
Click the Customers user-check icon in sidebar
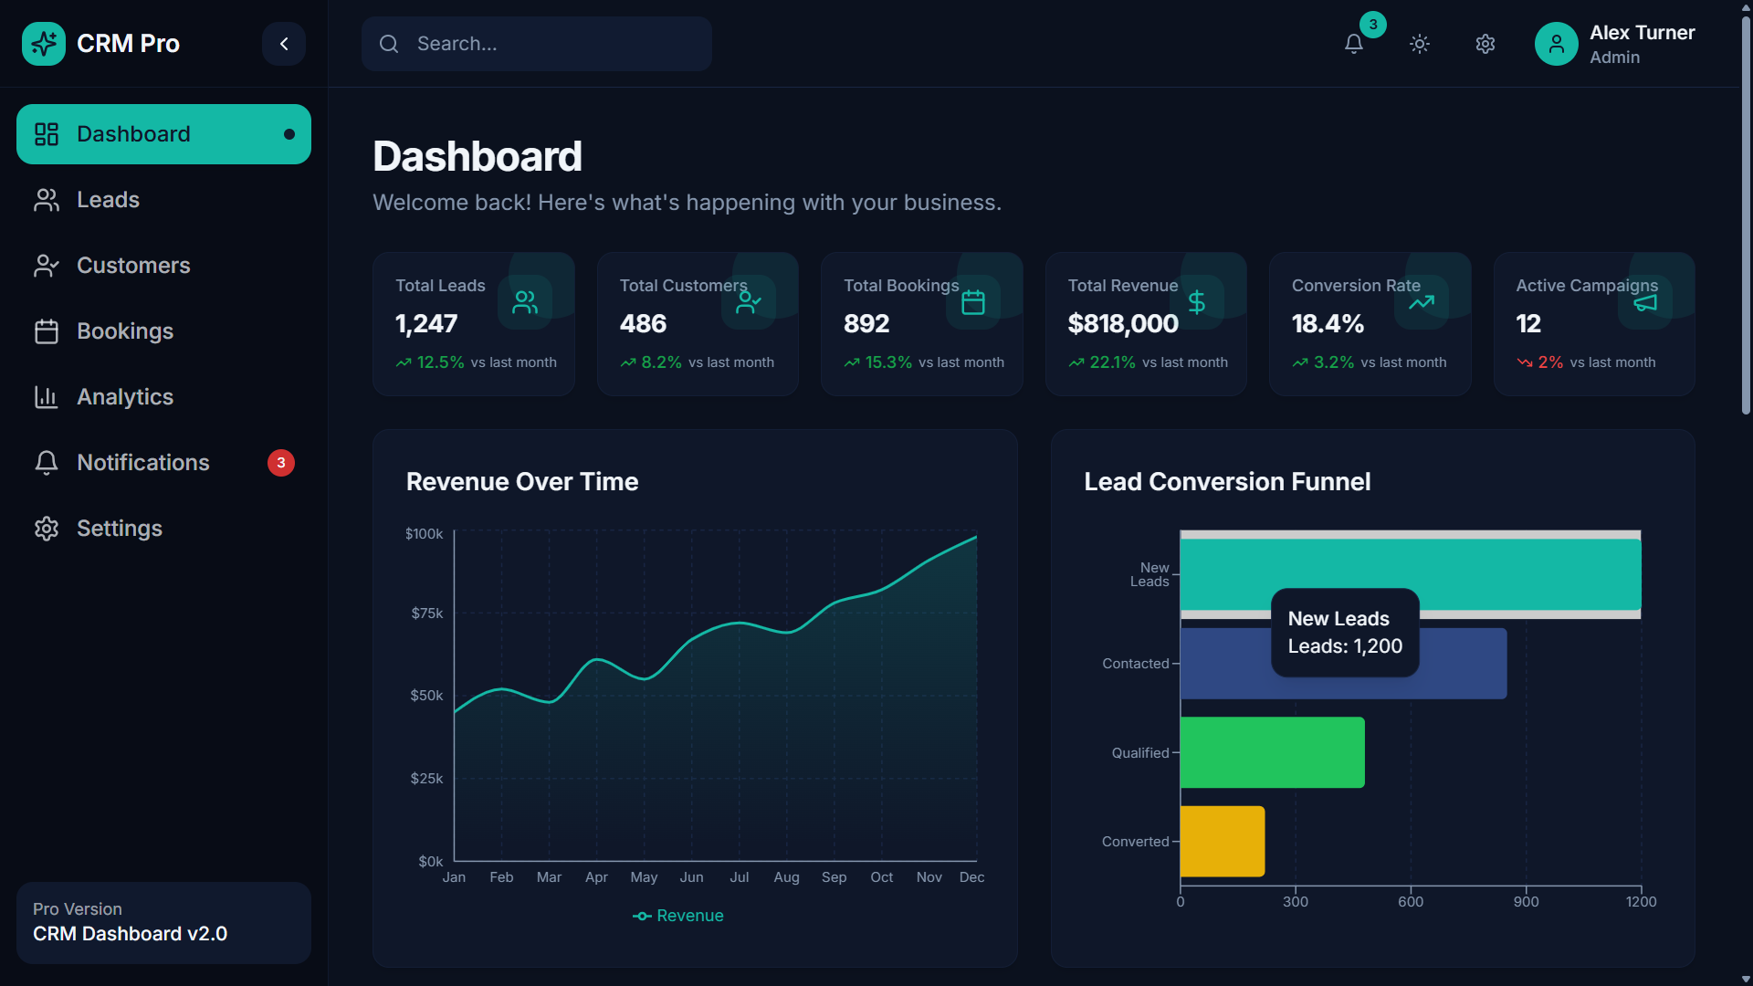(47, 266)
